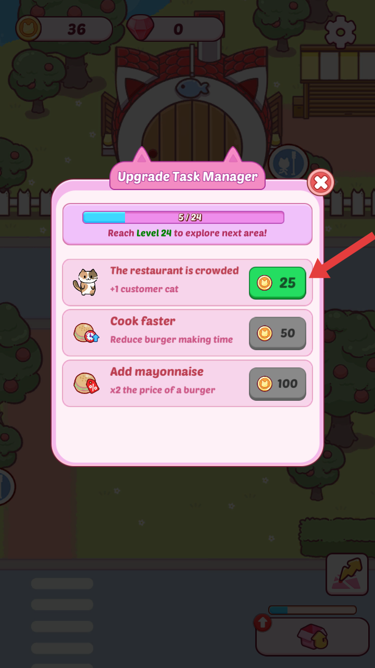Click the cat coin currency icon
375x668 pixels.
tap(29, 29)
